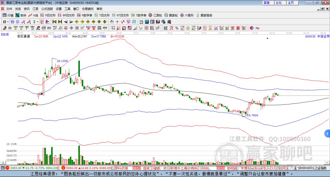Click the 国家卫健委 news ticker headline
This screenshot has height=177, width=330.
click(x=176, y=168)
